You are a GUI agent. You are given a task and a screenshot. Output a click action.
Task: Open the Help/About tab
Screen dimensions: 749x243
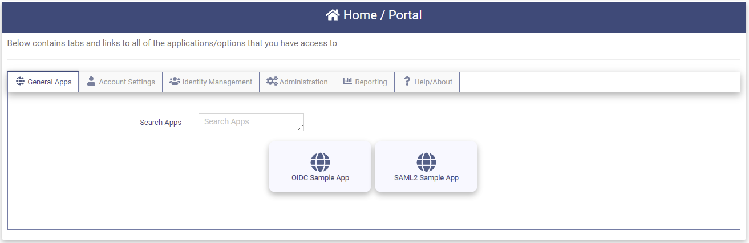tap(433, 82)
